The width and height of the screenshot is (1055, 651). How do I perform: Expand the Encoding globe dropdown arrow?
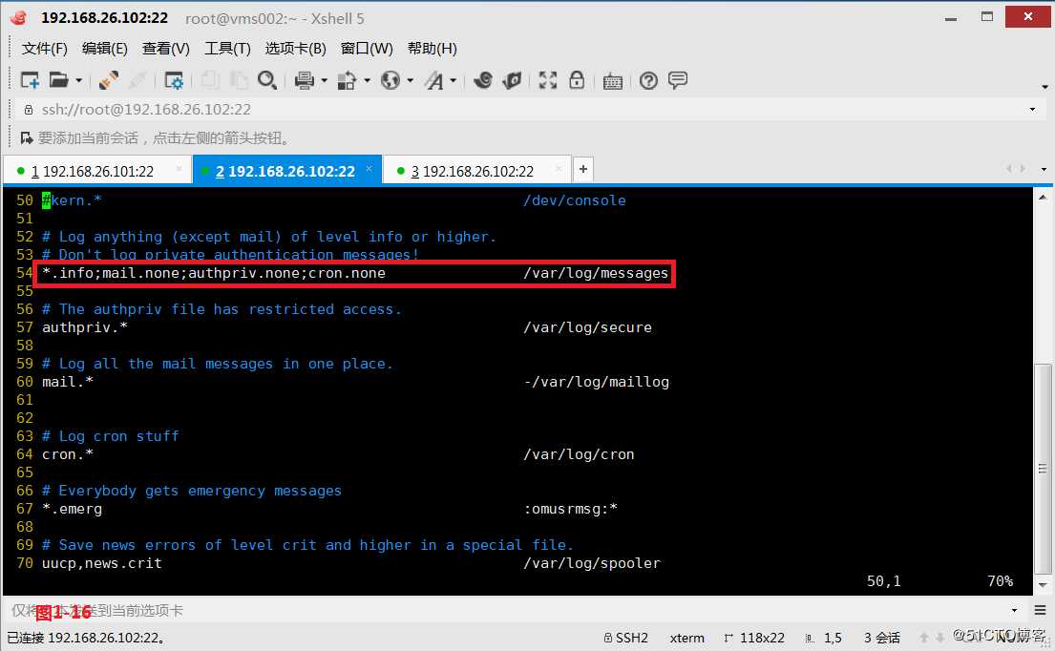[x=410, y=81]
